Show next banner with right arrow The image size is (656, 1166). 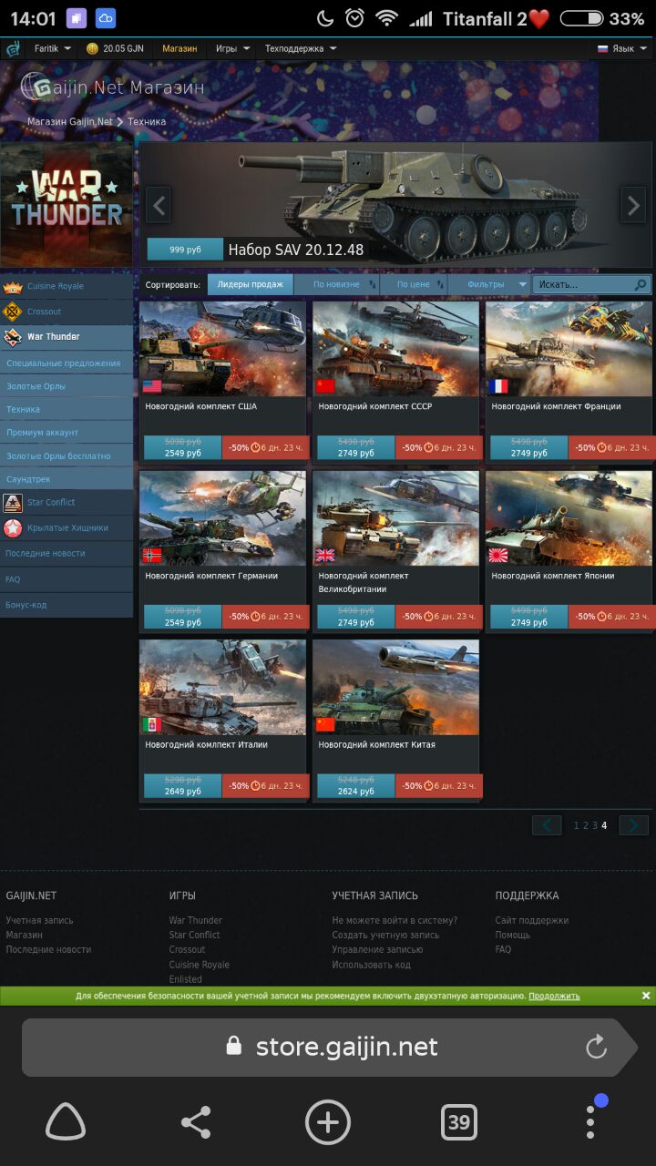click(633, 205)
